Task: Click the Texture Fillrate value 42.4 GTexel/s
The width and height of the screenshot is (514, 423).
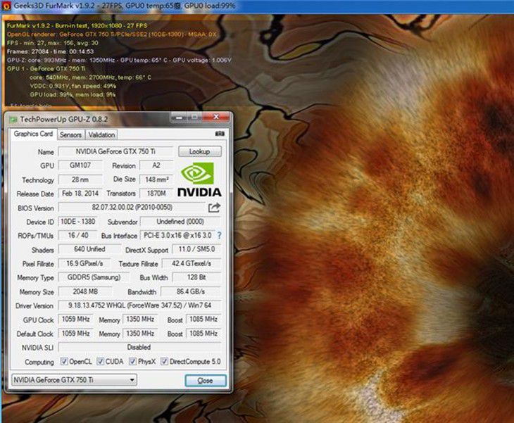Action: 192,263
